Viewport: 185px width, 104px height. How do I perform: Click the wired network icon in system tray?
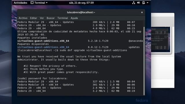pos(134,3)
